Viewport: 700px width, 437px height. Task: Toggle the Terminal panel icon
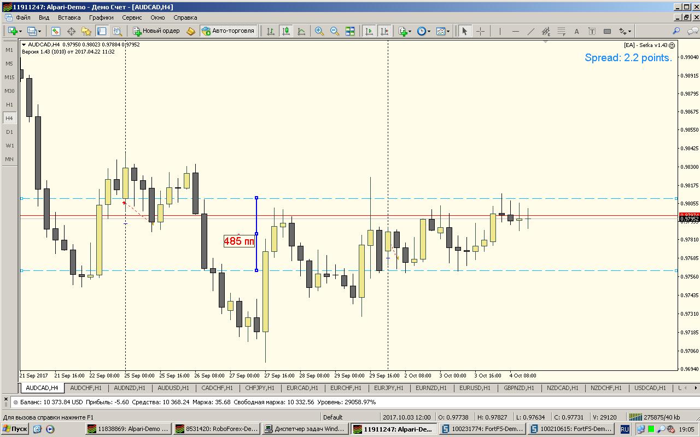[102, 31]
